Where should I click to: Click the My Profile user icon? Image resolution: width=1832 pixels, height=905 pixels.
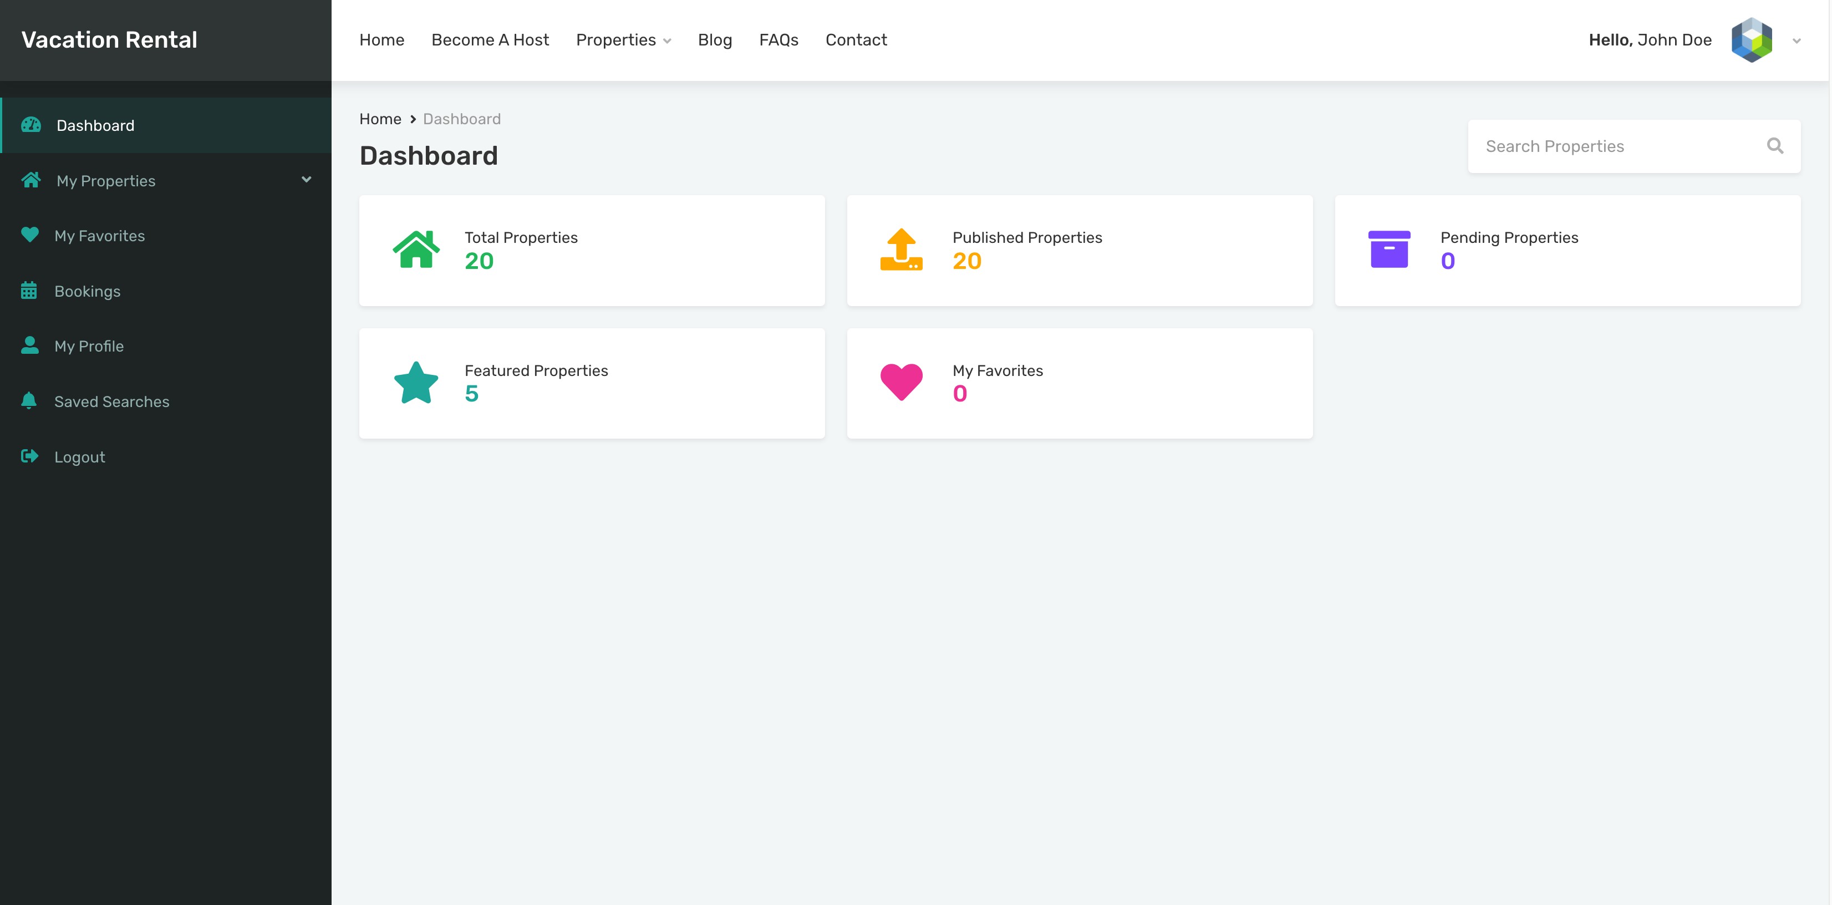click(30, 345)
